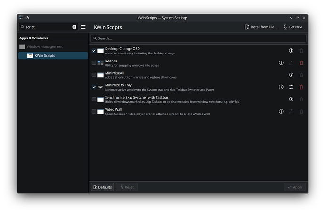Viewport: 325px width, 213px height.
Task: Enable the KZones checkbox
Action: pyautogui.click(x=94, y=63)
